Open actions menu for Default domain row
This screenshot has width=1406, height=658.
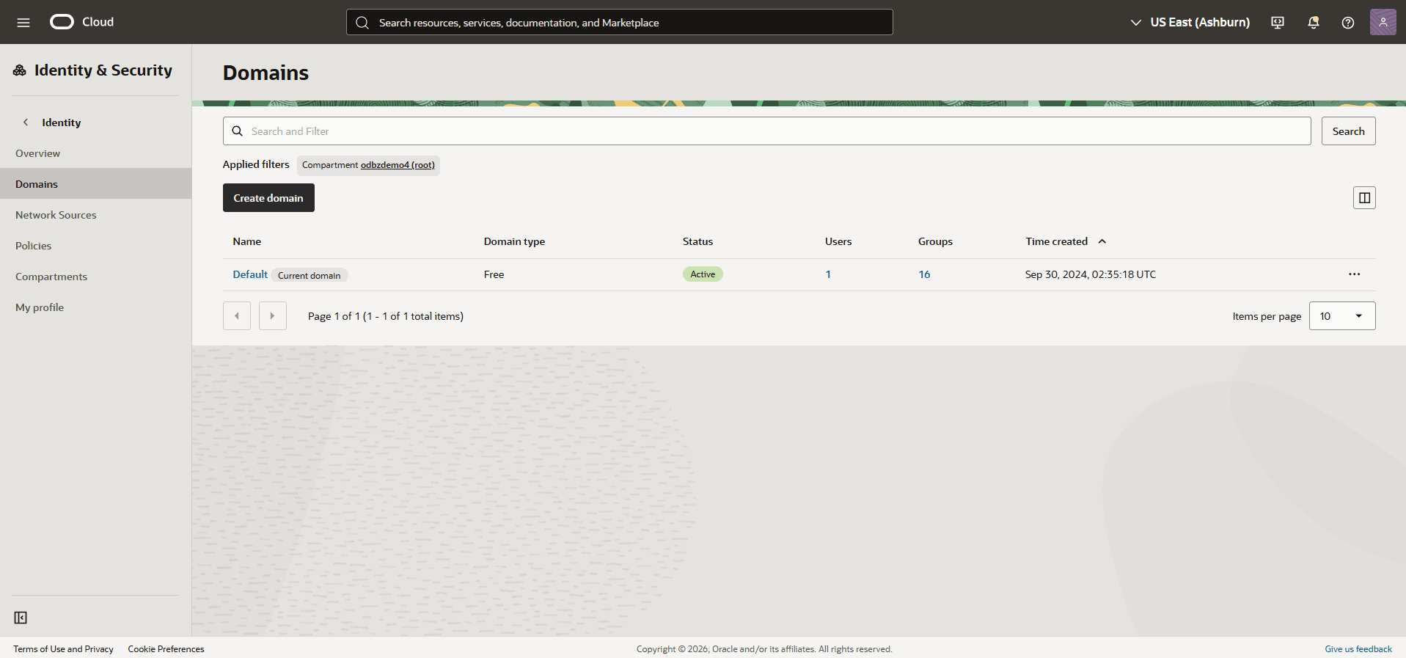[x=1354, y=274]
